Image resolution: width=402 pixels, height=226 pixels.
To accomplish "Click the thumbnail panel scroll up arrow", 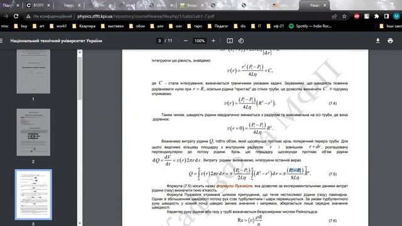I will [x=80, y=52].
